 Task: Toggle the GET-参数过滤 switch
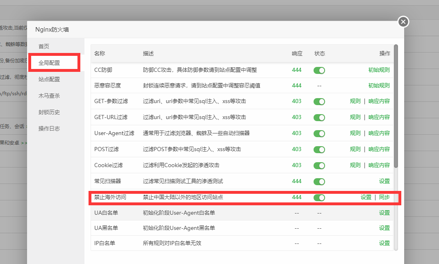[319, 101]
